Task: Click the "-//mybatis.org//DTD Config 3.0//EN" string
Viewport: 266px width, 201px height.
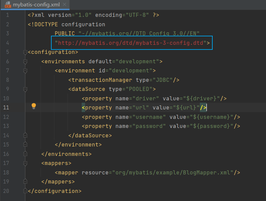Action: pos(139,34)
